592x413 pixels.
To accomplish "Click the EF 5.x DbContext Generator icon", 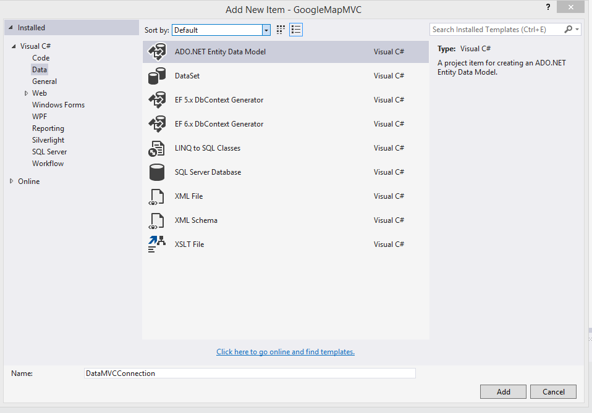I will (157, 100).
